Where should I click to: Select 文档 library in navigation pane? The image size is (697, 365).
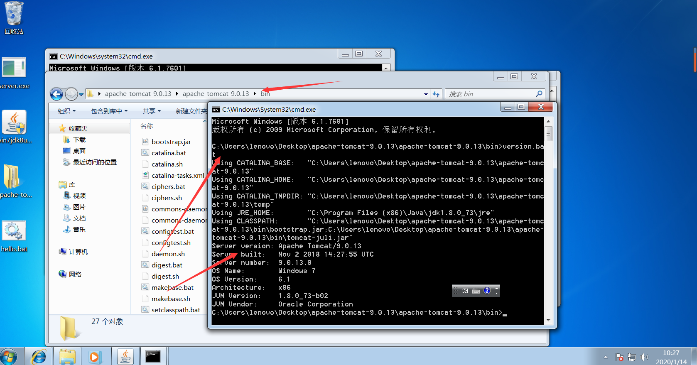click(79, 218)
